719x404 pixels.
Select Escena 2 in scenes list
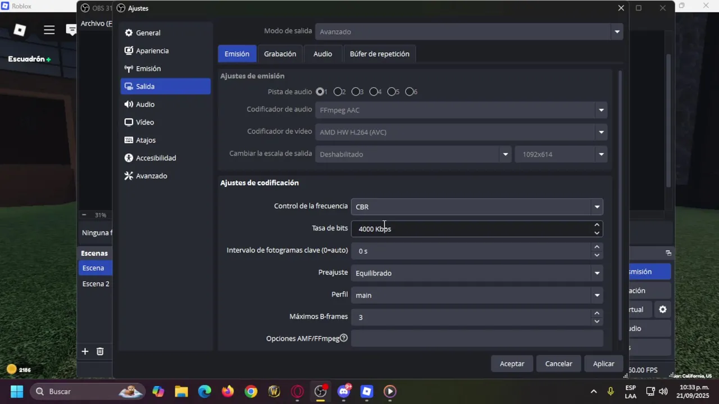click(95, 284)
